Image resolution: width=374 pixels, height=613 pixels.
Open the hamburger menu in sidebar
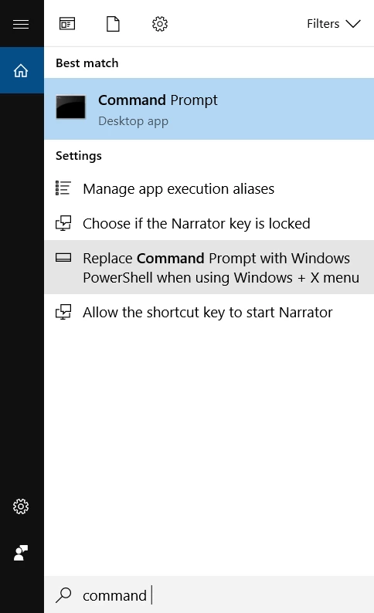(21, 24)
